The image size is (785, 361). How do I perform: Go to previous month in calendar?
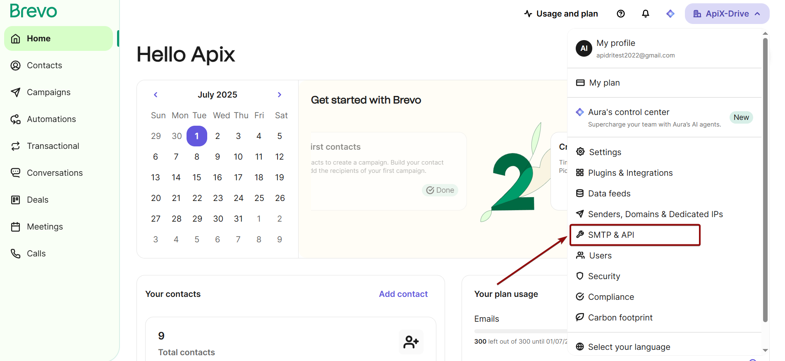pyautogui.click(x=156, y=95)
